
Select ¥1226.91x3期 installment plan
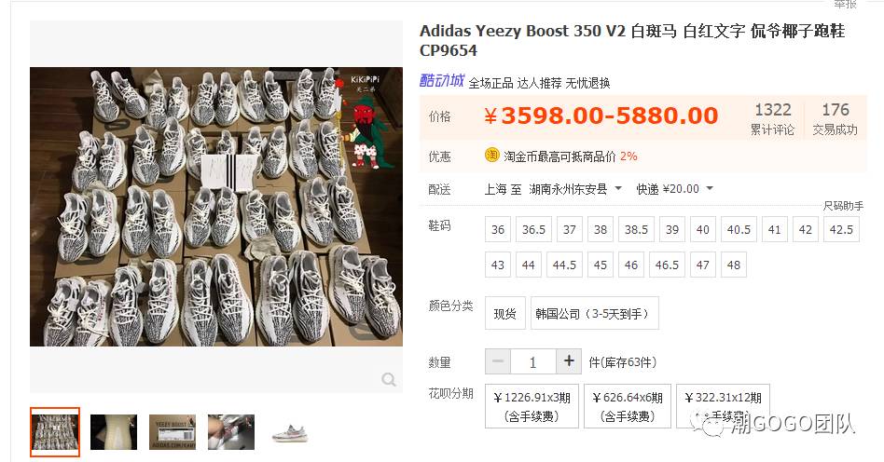click(x=532, y=406)
